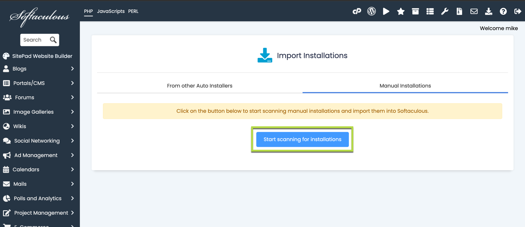Click the Forums group icon

(7, 97)
